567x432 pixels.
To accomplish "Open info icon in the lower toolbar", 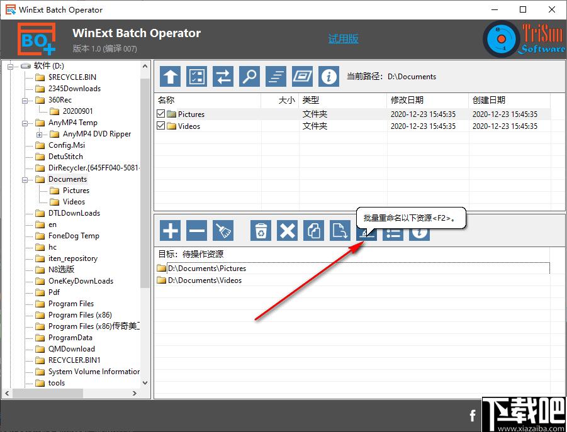I will (x=419, y=234).
